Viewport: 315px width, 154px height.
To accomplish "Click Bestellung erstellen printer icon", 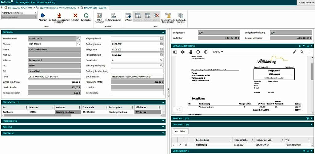I will point(113,16).
